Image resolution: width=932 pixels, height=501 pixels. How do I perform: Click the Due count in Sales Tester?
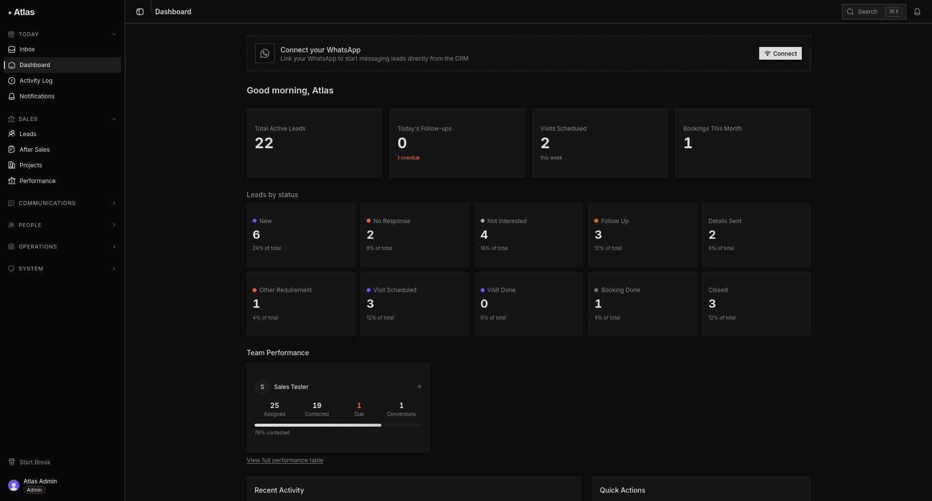[x=359, y=405]
